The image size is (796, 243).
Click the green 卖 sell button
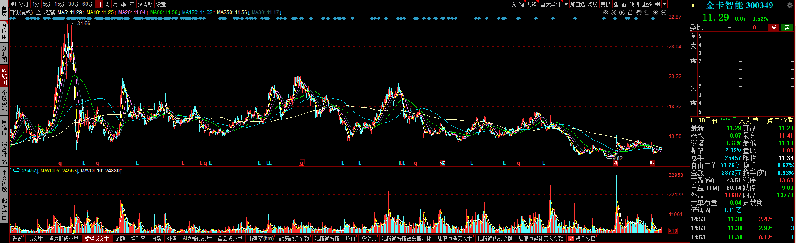(x=786, y=27)
